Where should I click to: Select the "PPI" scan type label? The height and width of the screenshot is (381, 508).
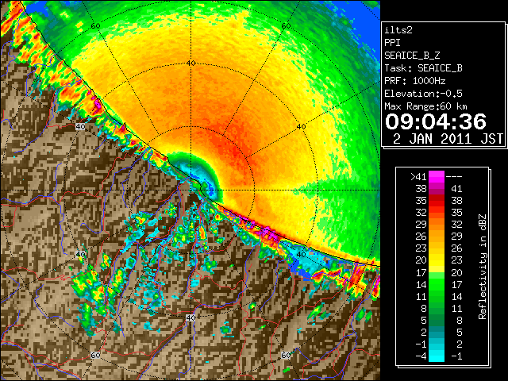click(x=392, y=43)
